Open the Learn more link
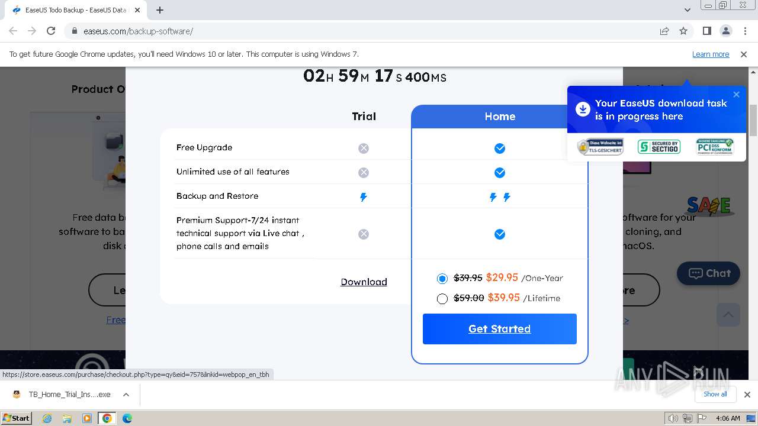758x426 pixels. tap(711, 54)
